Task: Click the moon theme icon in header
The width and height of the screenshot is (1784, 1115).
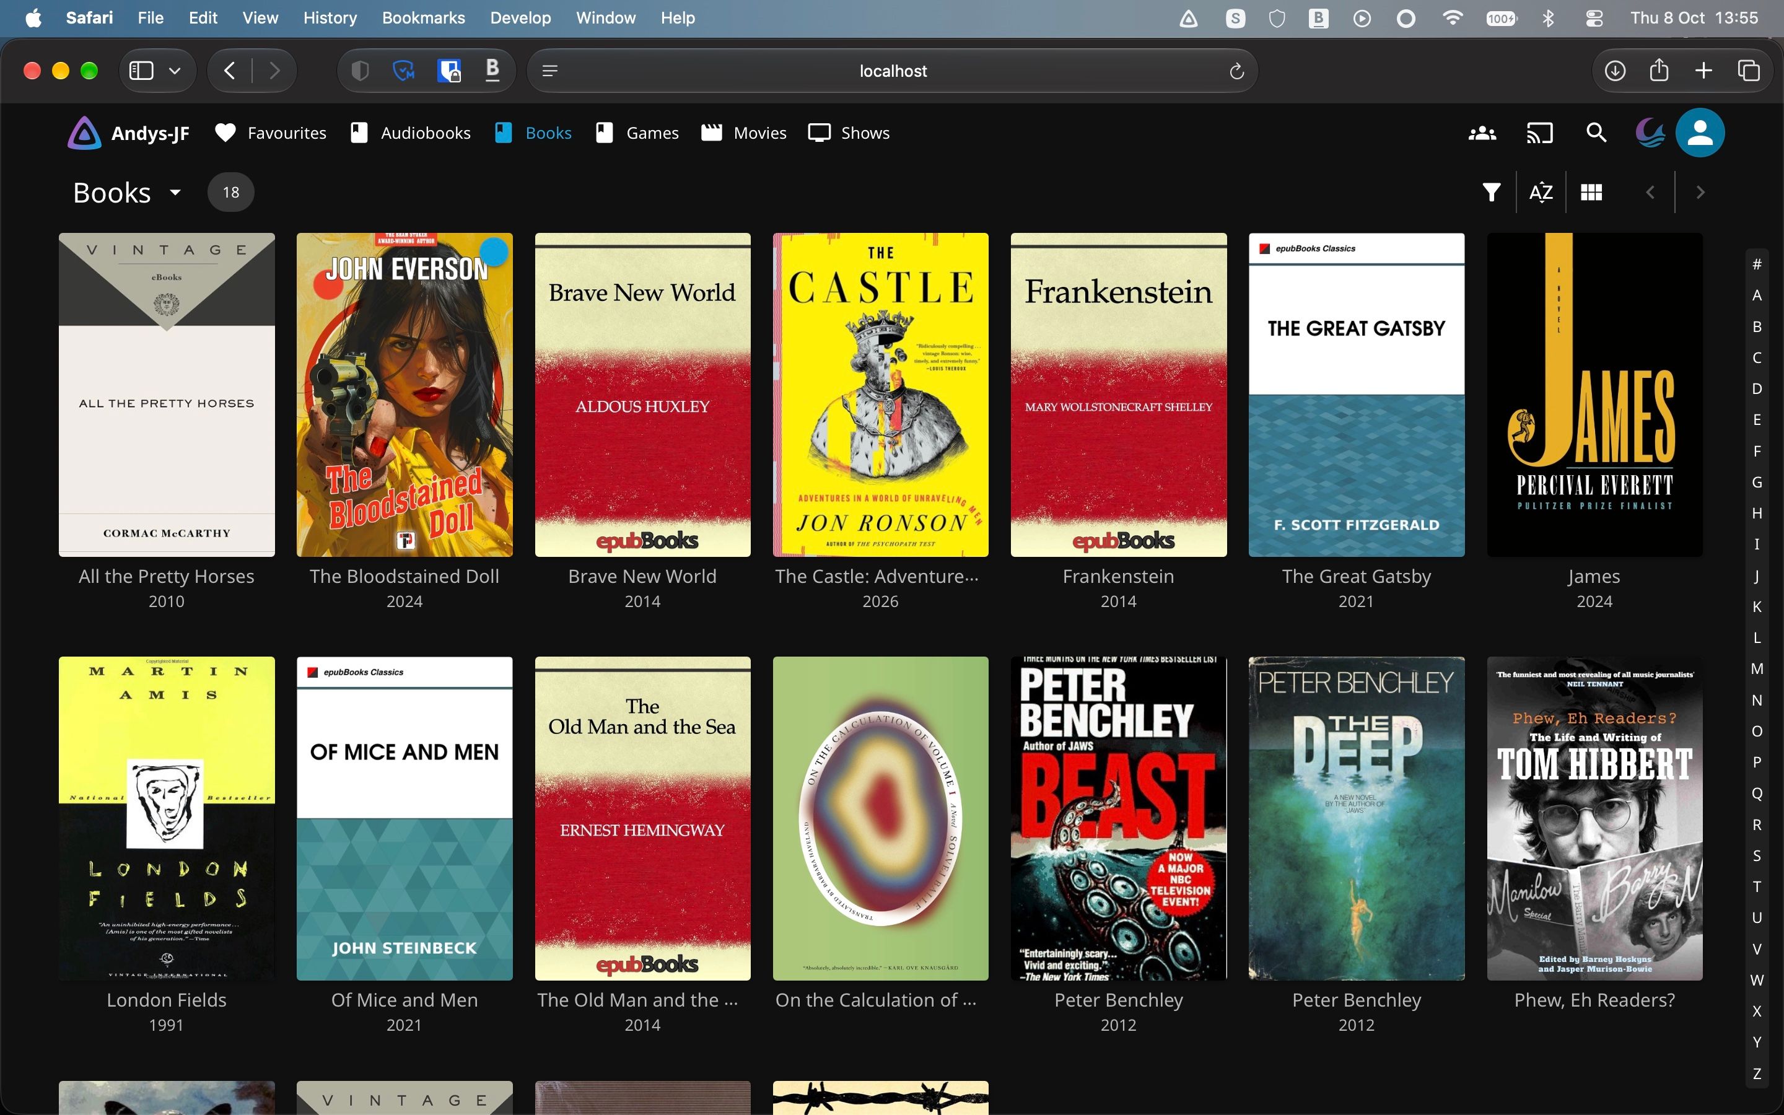Action: (1650, 133)
